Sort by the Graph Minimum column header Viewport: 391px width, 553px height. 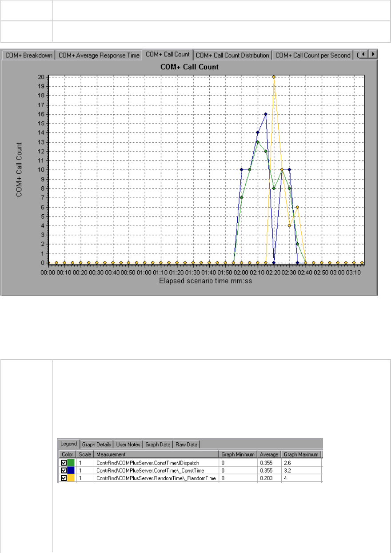(x=239, y=454)
